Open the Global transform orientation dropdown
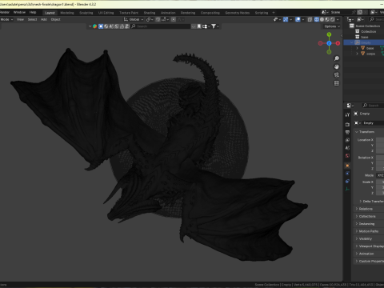 coord(134,19)
